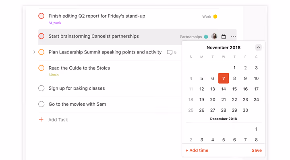Click the teal Partnerships color dot
The image size is (290, 160).
click(206, 37)
